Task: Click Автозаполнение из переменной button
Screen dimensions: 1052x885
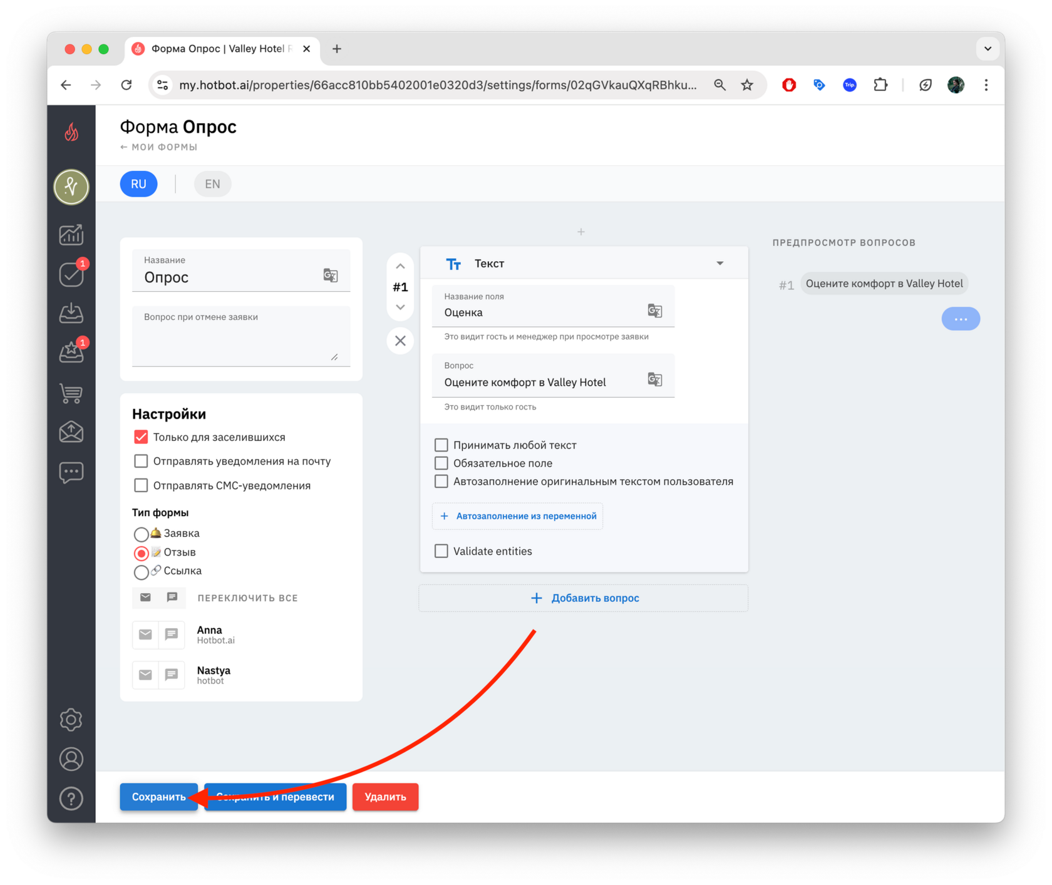Action: click(518, 516)
